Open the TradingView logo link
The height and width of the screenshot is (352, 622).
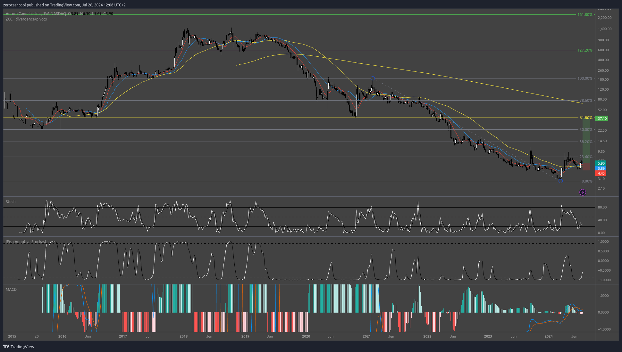(19, 347)
